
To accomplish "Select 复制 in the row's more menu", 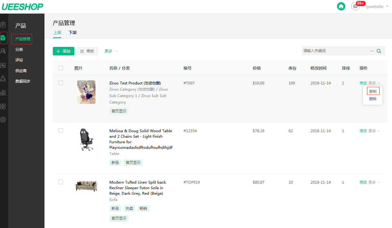I will click(373, 92).
